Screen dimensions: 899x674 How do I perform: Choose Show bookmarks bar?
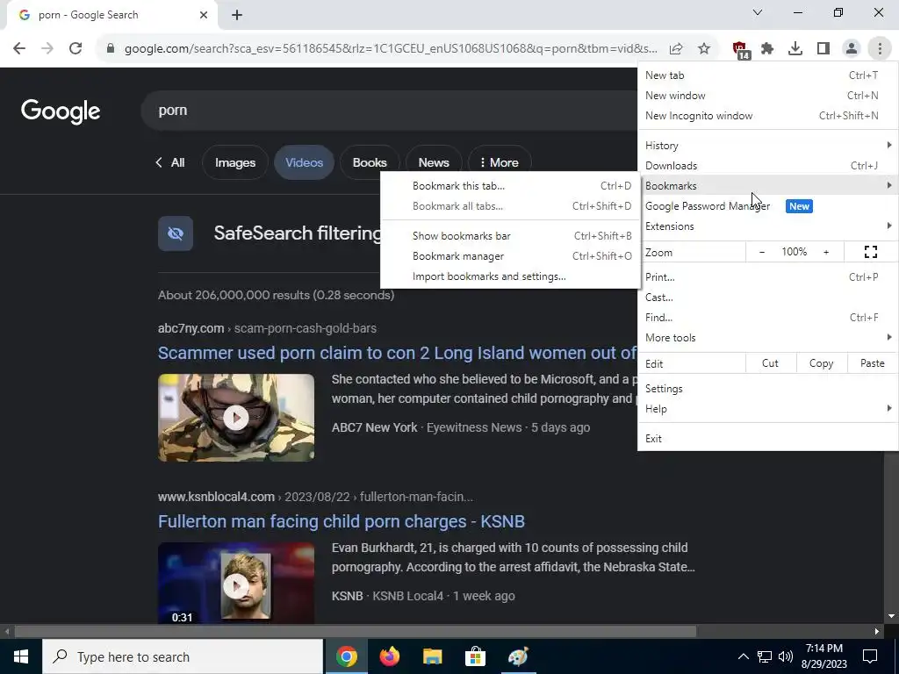pyautogui.click(x=510, y=235)
